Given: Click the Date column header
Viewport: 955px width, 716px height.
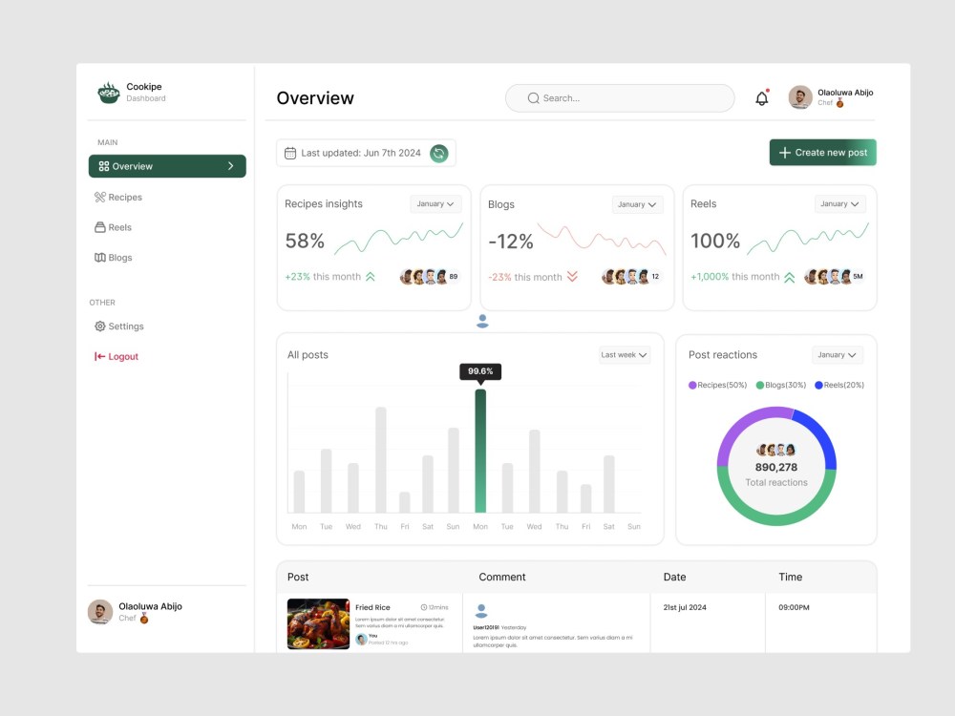Looking at the screenshot, I should point(674,578).
